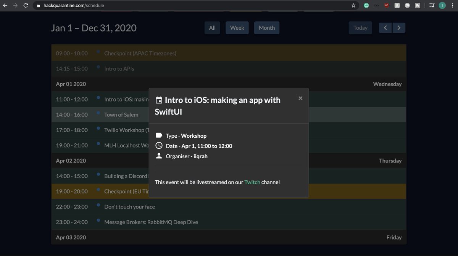This screenshot has width=458, height=256.
Task: Reload the page with the refresh icon
Action: 26,6
